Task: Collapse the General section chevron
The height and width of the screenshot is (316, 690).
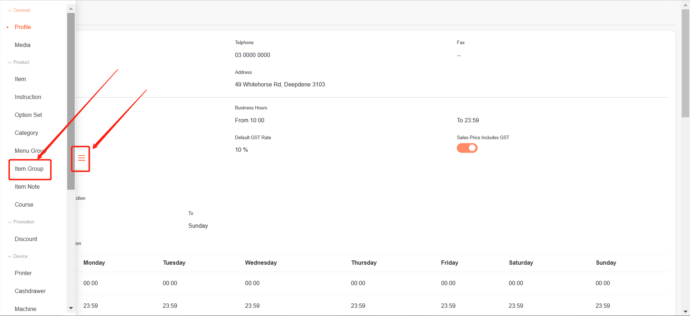Action: click(10, 10)
